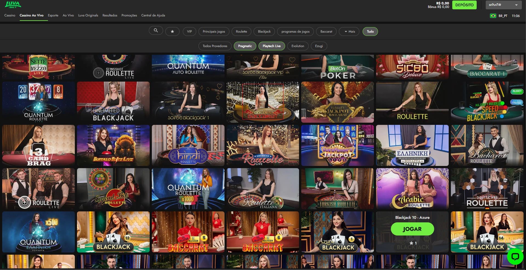Filter games by Blackjack category
The width and height of the screenshot is (526, 270).
[264, 31]
